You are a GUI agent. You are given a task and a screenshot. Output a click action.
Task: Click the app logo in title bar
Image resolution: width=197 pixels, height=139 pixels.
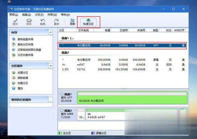tap(11, 9)
